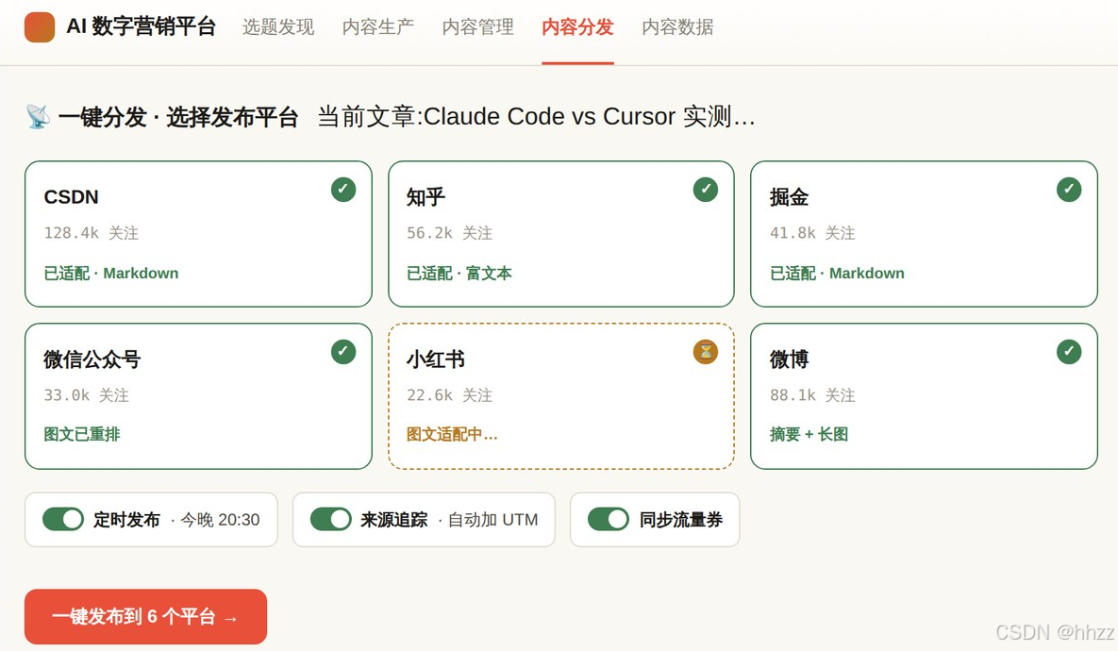
Task: Click the 一键发布到 6 个平台 button
Action: tap(145, 617)
